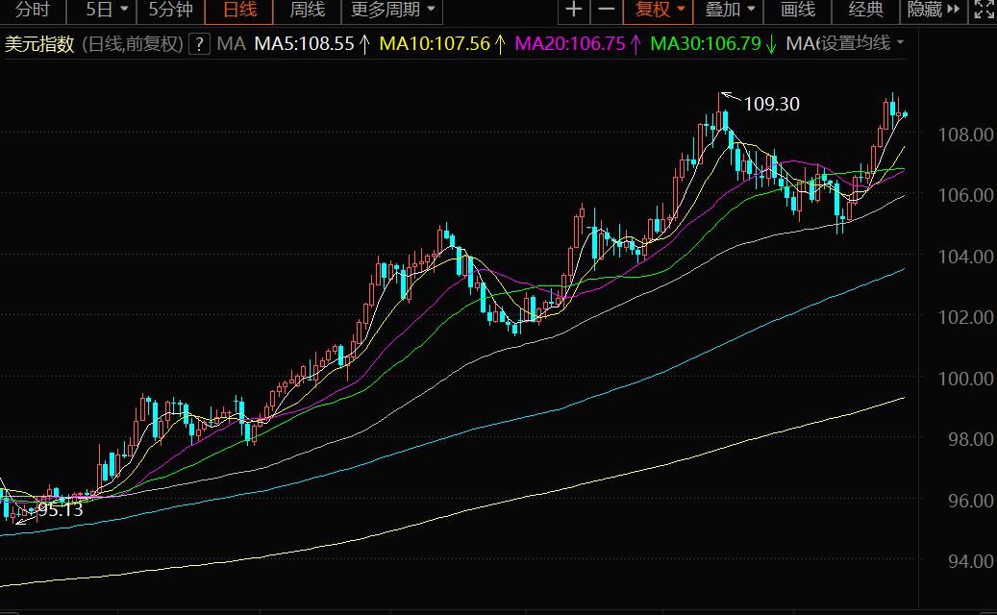Viewport: 997px width, 615px height.
Task: Click the 100.00 price axis label
Action: [x=965, y=379]
